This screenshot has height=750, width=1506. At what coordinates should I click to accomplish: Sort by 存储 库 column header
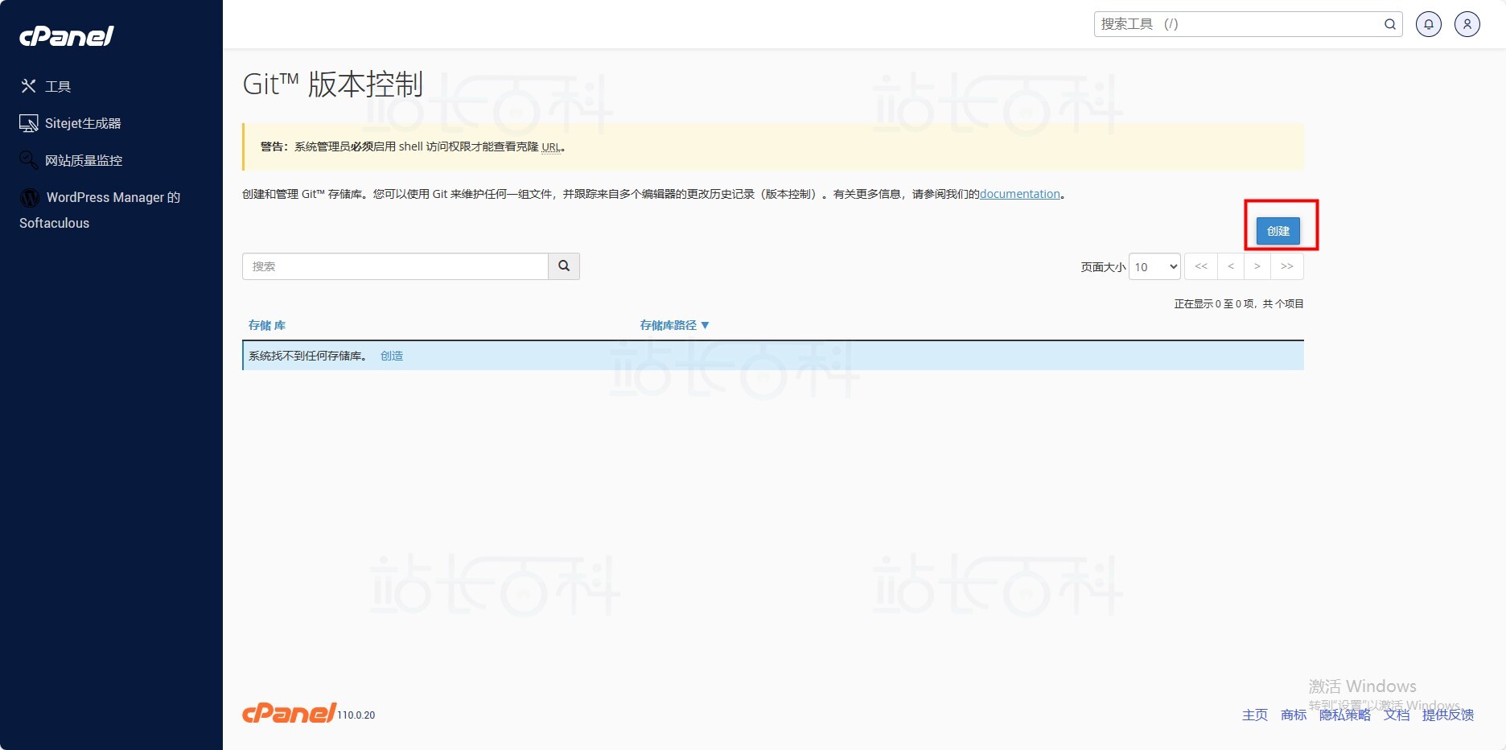(267, 325)
